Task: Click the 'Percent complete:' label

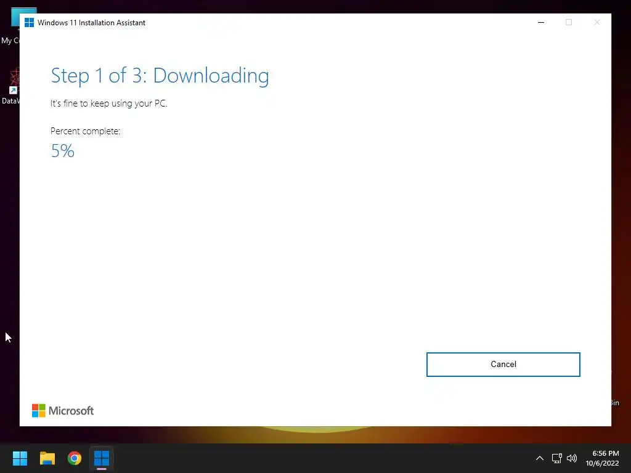Action: [85, 131]
